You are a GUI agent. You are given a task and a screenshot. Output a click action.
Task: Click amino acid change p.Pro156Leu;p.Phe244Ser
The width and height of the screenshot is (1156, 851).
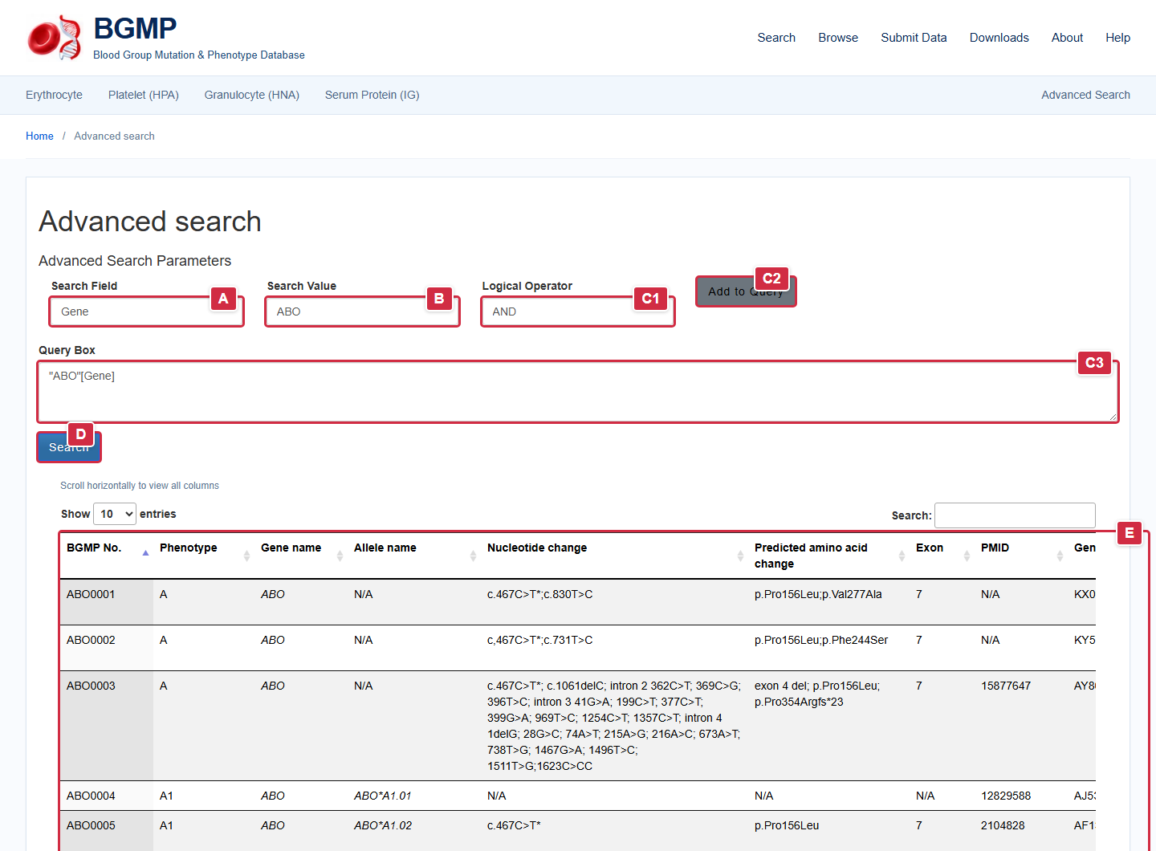[821, 640]
